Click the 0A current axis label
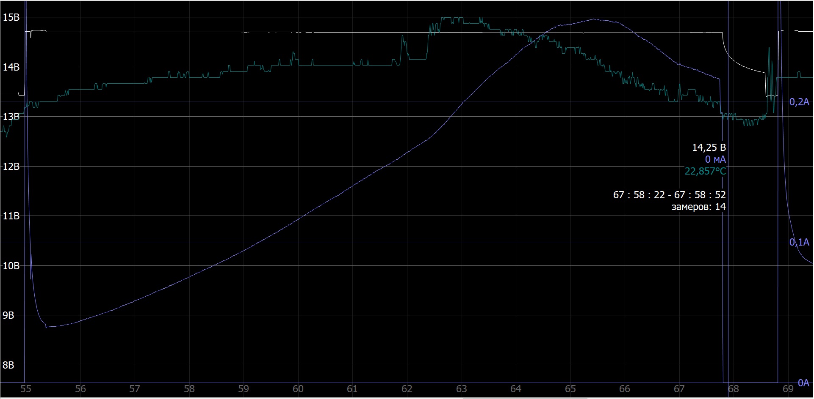 [803, 383]
